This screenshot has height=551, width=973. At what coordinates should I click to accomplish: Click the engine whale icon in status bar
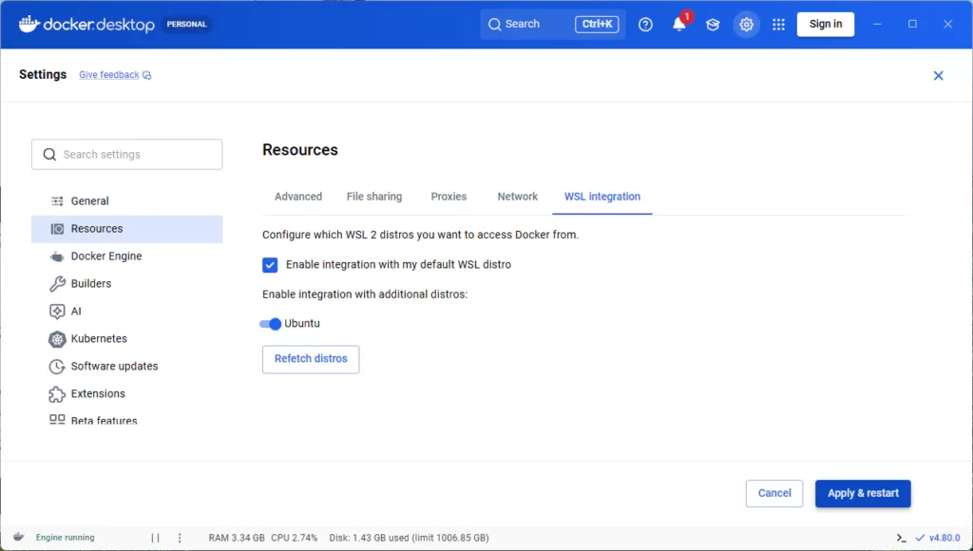tap(19, 538)
